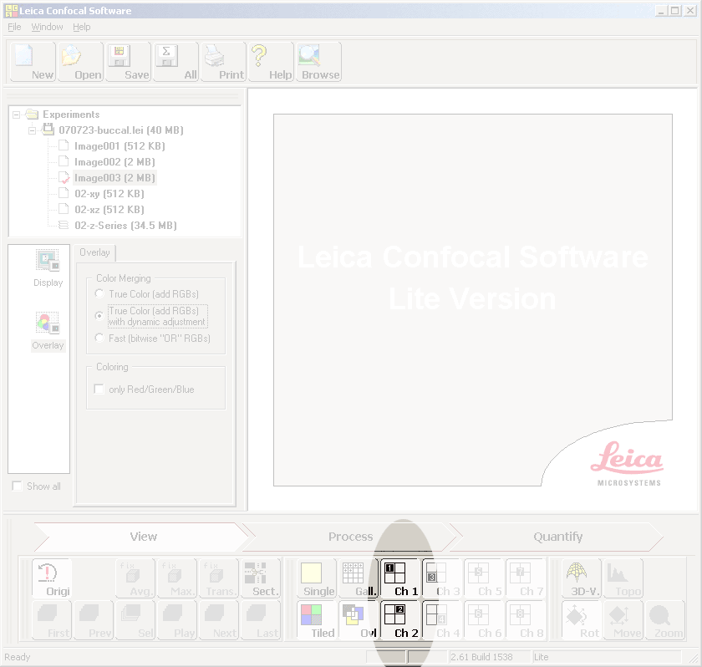
Task: Open an experiment with the Open button
Action: (80, 62)
